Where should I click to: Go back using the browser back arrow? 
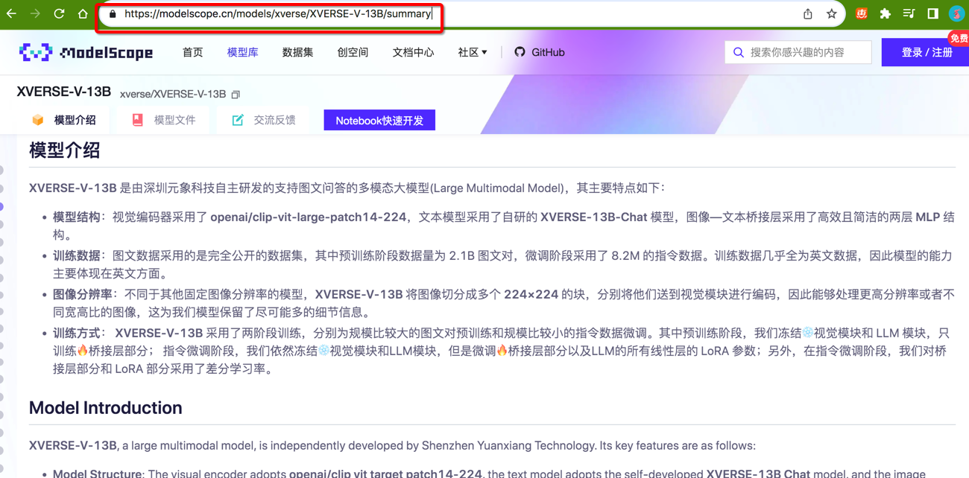pyautogui.click(x=10, y=14)
